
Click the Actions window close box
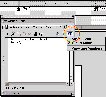tap(2, 17)
